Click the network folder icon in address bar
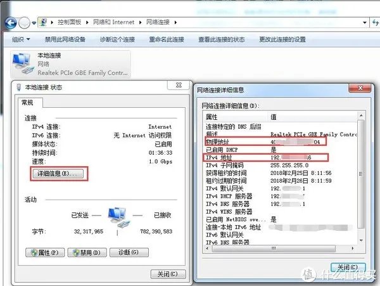This screenshot has width=380, height=286. 43,22
